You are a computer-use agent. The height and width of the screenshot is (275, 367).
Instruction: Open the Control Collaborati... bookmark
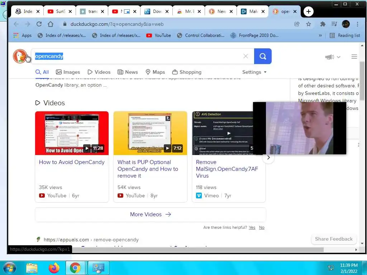(x=201, y=35)
